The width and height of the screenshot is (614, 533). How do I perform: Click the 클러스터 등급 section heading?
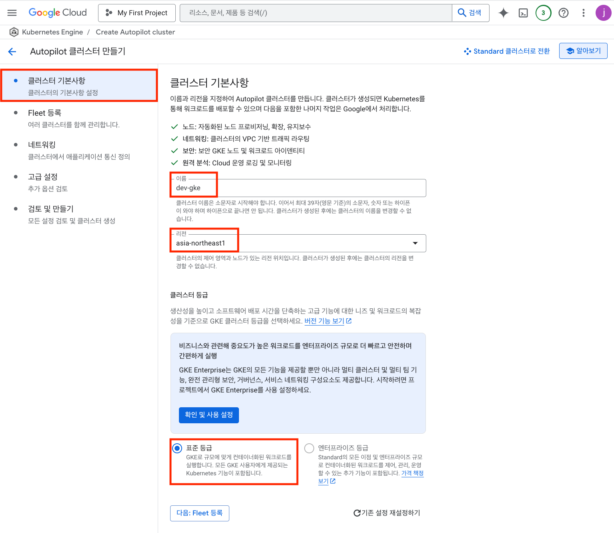click(x=189, y=295)
